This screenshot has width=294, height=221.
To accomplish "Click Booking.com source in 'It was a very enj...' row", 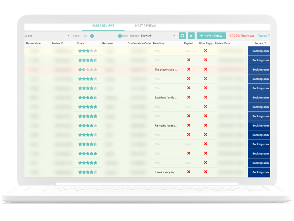I will tap(259, 172).
